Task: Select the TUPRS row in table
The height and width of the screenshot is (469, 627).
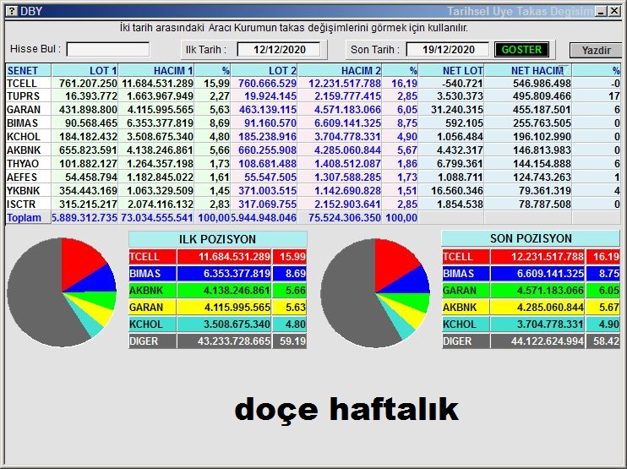Action: click(313, 96)
